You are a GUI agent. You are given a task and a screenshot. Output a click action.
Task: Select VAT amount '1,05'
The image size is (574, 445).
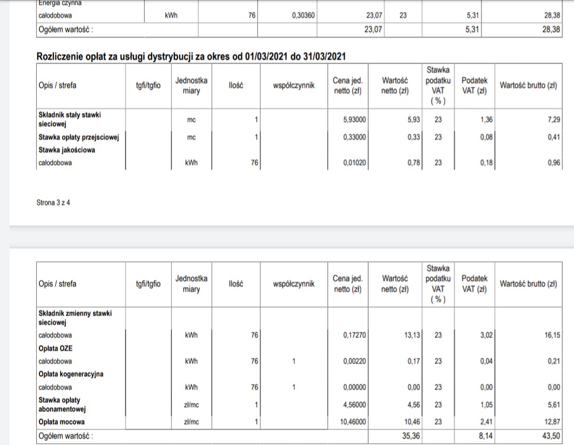point(486,405)
